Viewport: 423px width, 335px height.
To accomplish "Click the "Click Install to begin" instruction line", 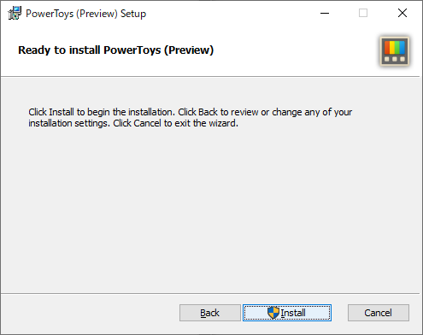I will click(190, 112).
